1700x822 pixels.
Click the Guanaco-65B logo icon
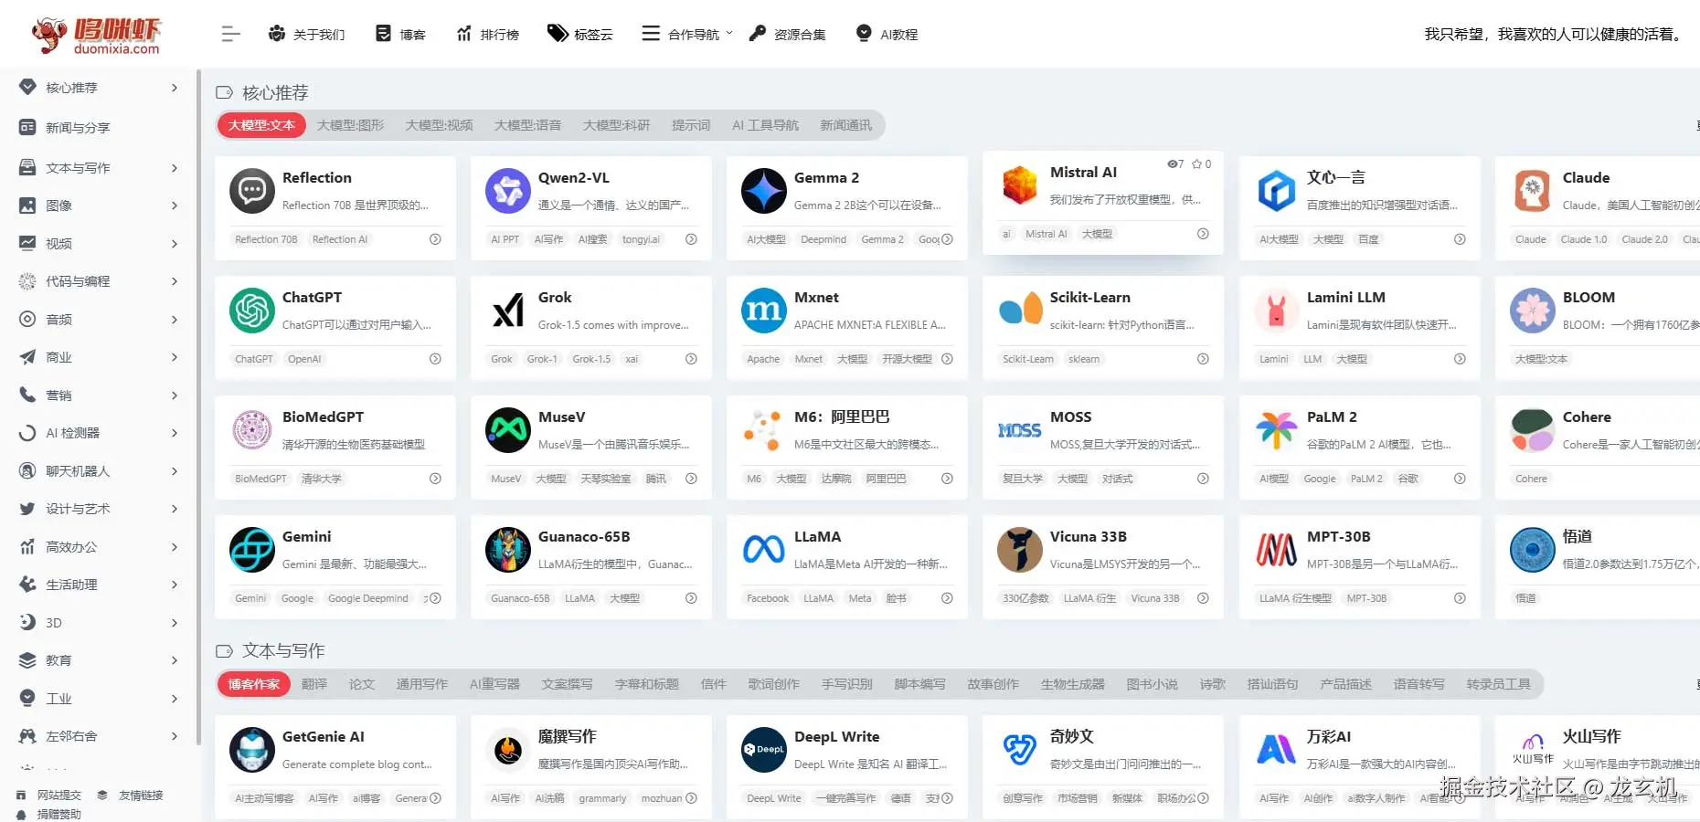[508, 550]
